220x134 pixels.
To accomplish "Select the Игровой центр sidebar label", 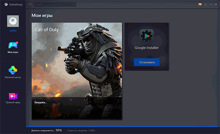I will [x=13, y=77].
